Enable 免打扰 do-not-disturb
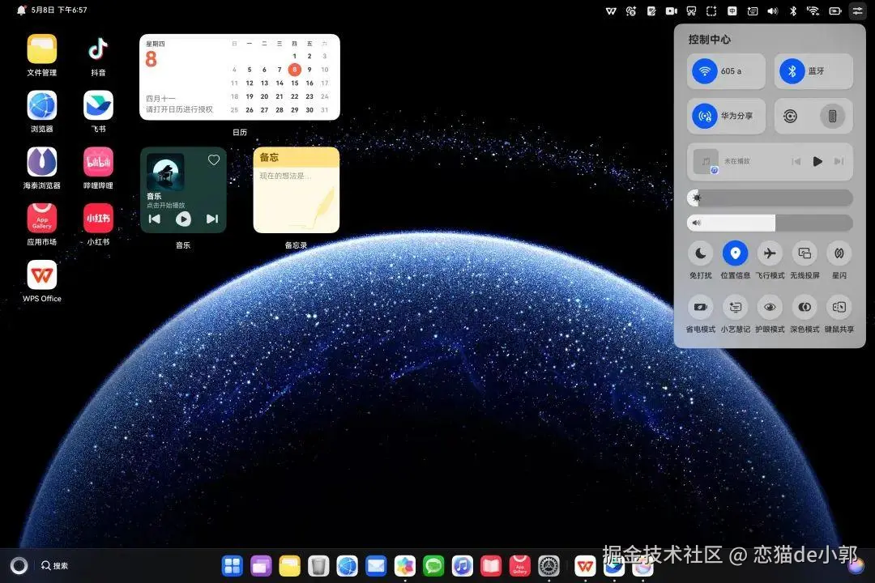The width and height of the screenshot is (875, 583). coord(700,253)
